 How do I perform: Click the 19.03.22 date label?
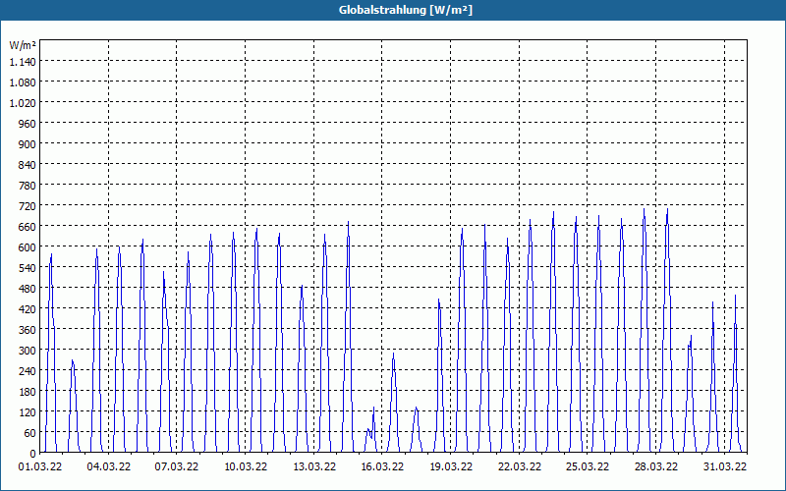(x=451, y=467)
